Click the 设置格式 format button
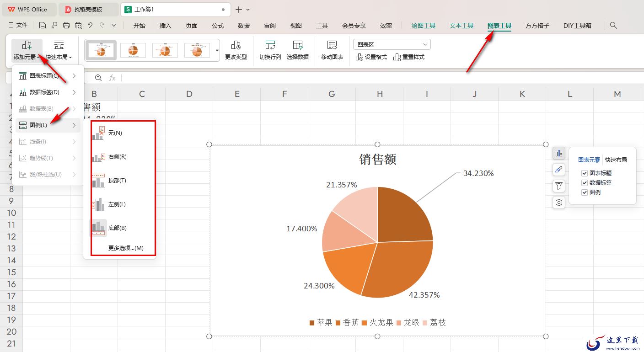The width and height of the screenshot is (644, 352). pyautogui.click(x=371, y=57)
